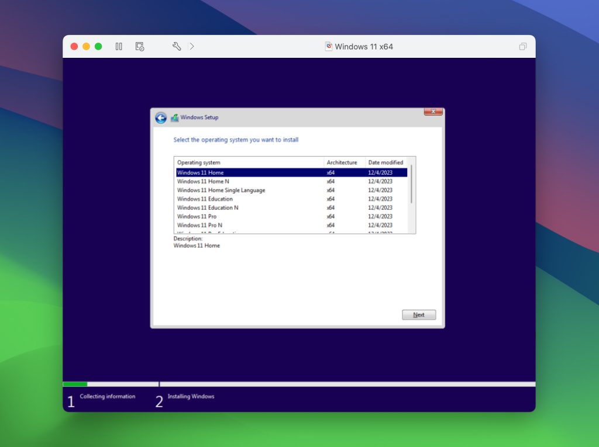Click the document icon beside Windows 11 x64 title
599x447 pixels.
coord(329,46)
